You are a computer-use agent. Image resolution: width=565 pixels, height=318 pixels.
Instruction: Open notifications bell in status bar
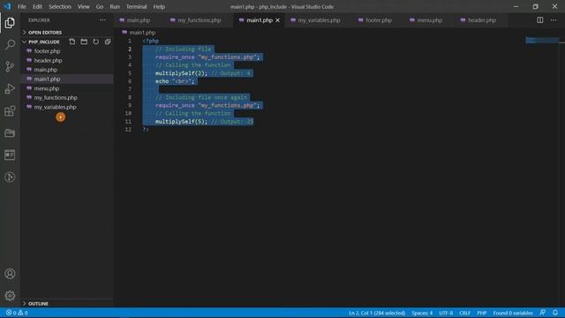(555, 313)
